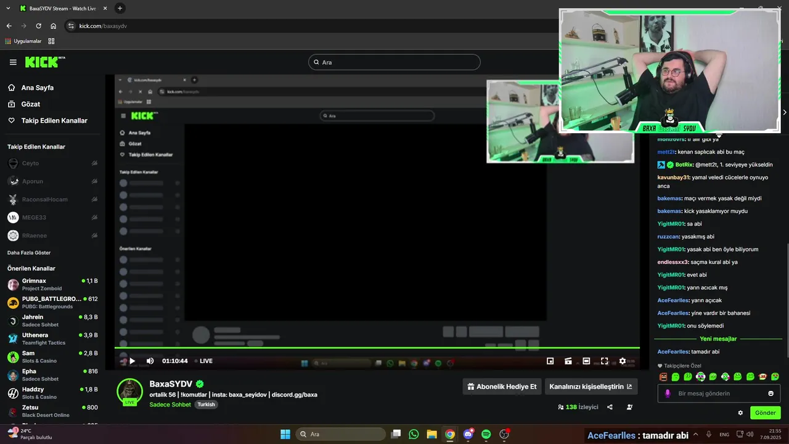Select the last heart-eyes green emote
Image resolution: width=789 pixels, height=444 pixels.
pyautogui.click(x=775, y=377)
